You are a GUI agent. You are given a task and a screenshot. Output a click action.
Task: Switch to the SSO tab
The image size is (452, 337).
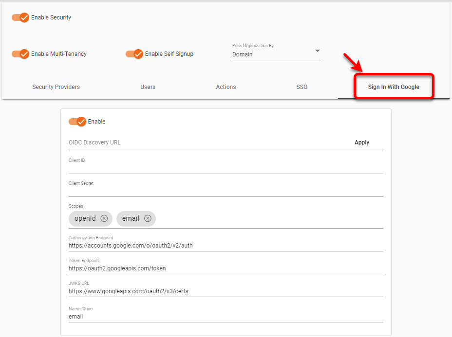tap(301, 87)
